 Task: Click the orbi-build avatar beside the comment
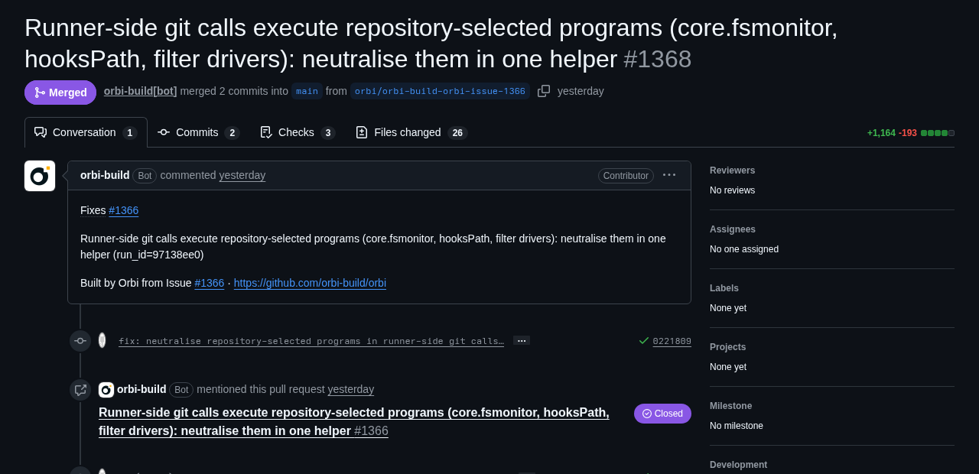point(40,176)
